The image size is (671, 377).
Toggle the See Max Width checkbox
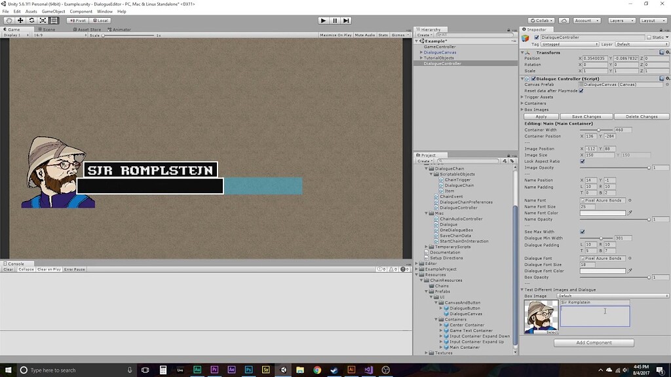point(582,232)
